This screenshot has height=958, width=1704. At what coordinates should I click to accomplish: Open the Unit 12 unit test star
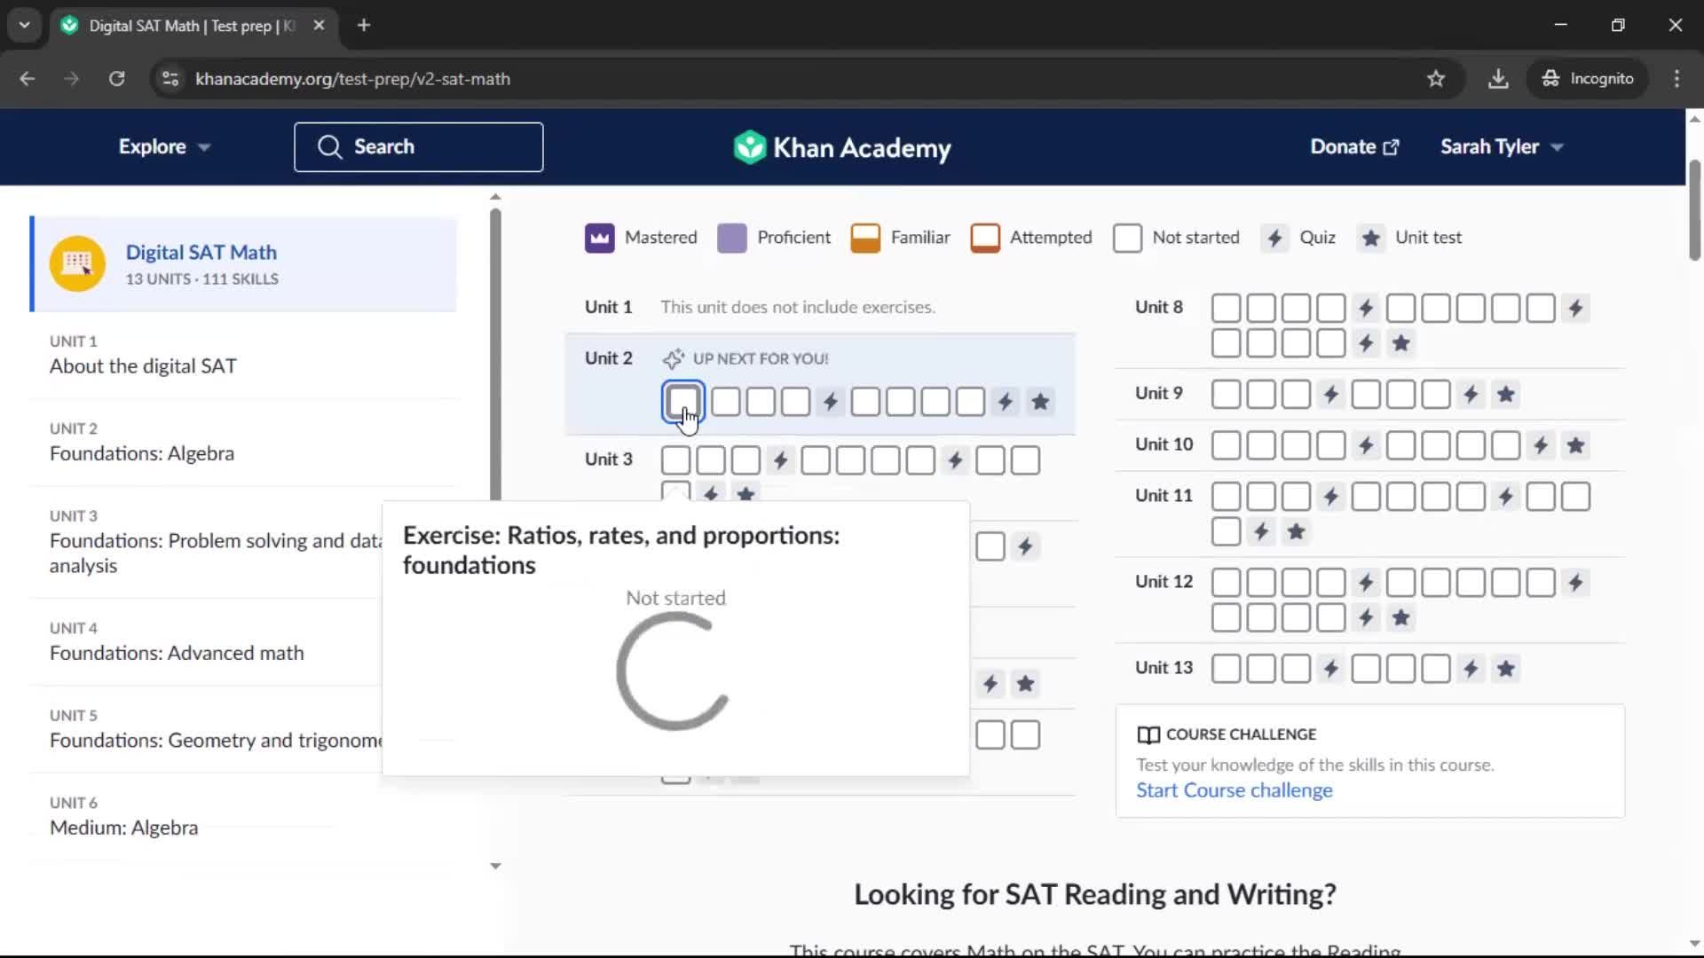[1400, 617]
